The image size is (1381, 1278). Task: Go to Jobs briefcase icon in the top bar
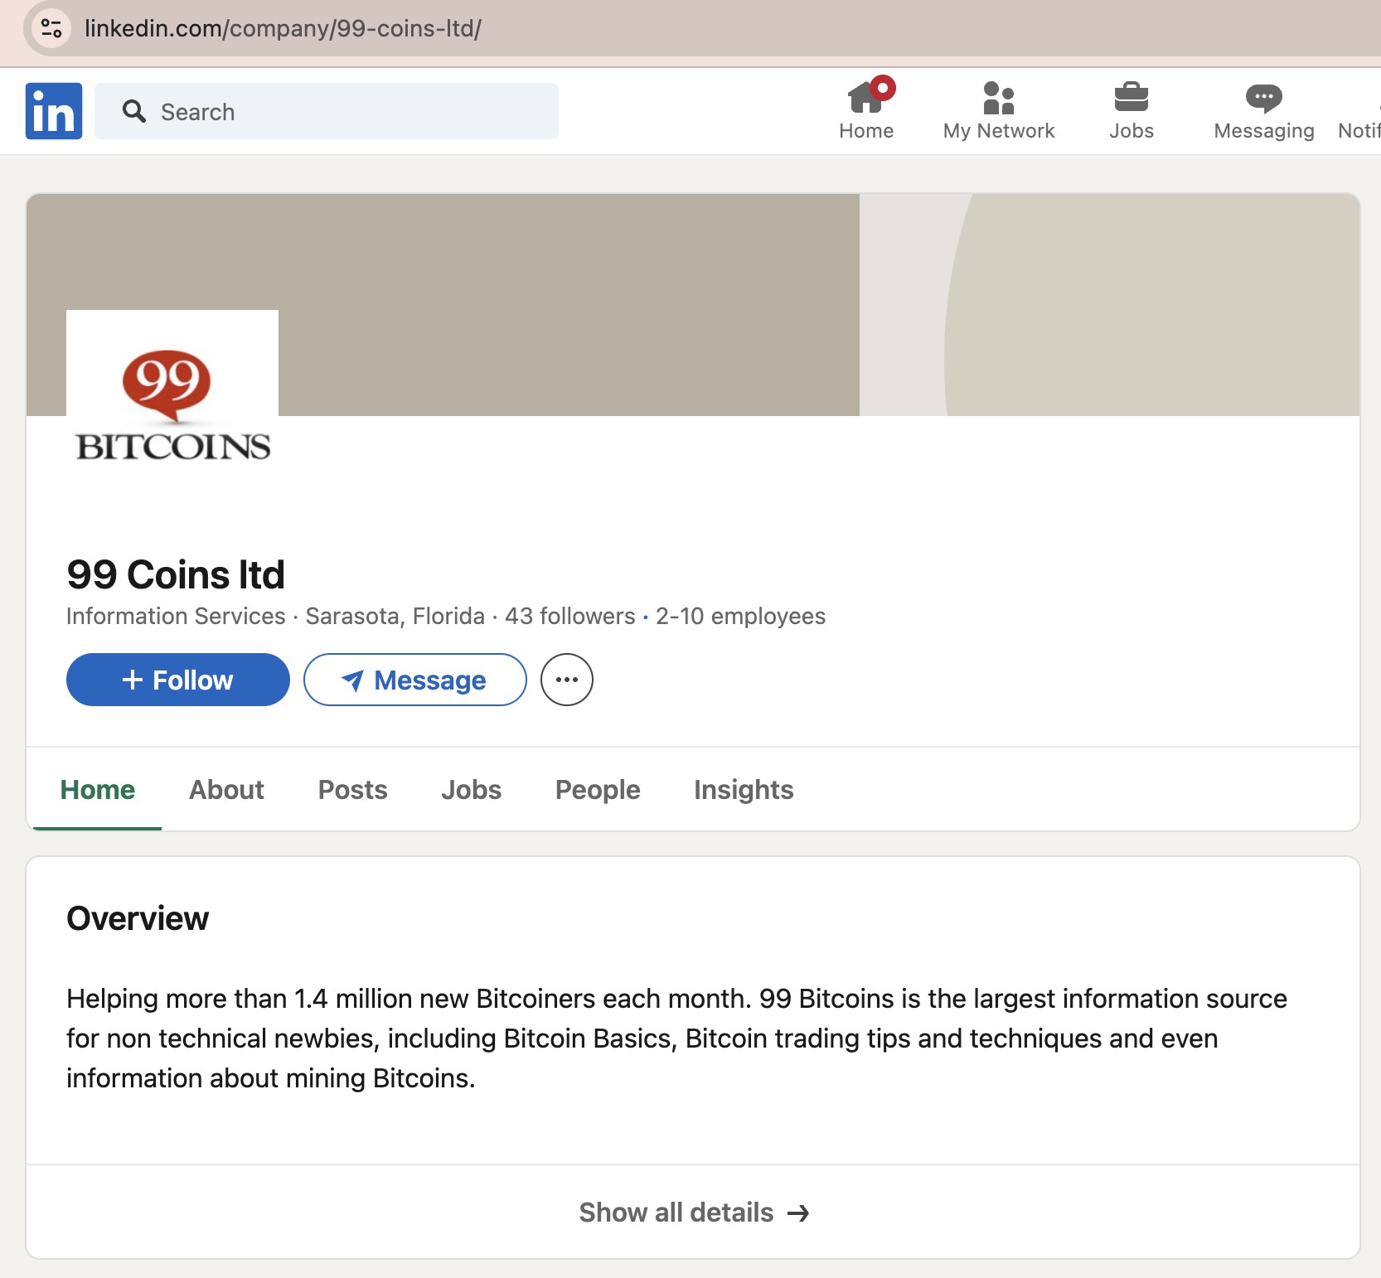tap(1131, 110)
